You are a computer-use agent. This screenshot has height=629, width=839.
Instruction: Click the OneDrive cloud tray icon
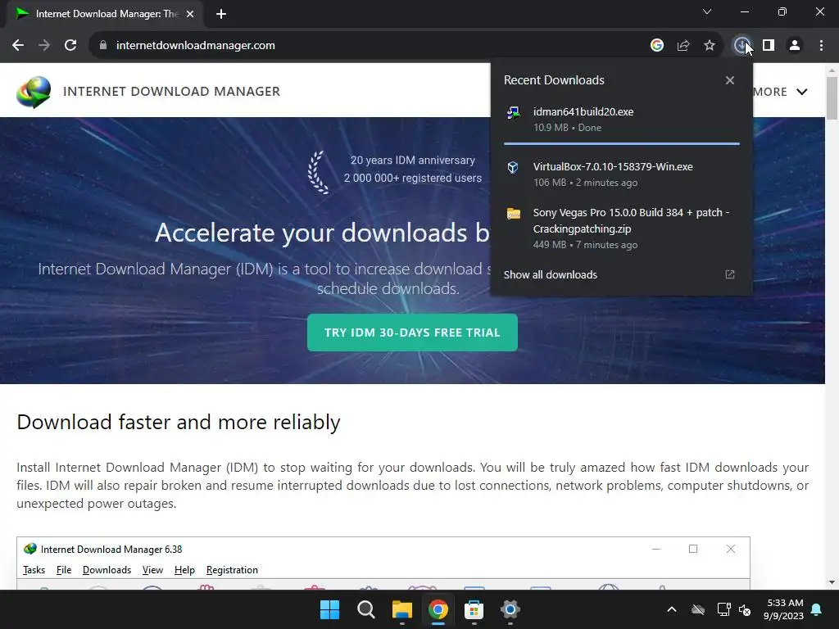[x=698, y=609]
